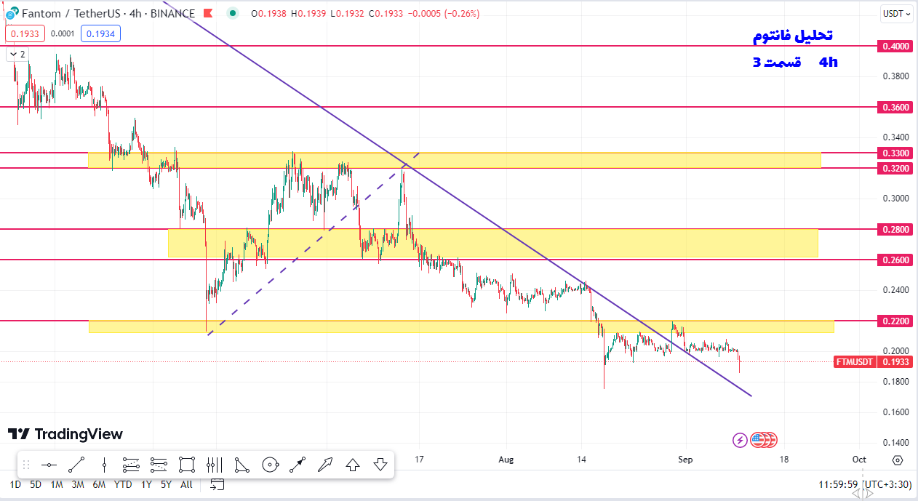Select the horizontal line drawing tool
The image size is (918, 501).
49,465
